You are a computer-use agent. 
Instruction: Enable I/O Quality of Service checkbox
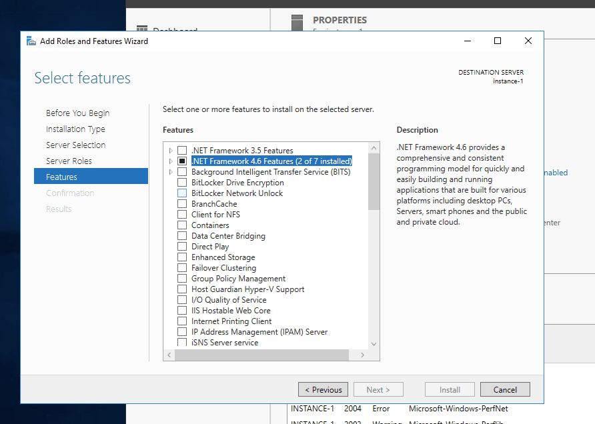(182, 299)
